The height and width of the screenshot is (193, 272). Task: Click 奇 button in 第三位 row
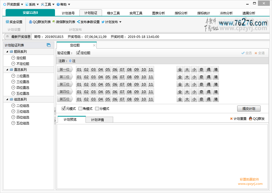point(201,84)
